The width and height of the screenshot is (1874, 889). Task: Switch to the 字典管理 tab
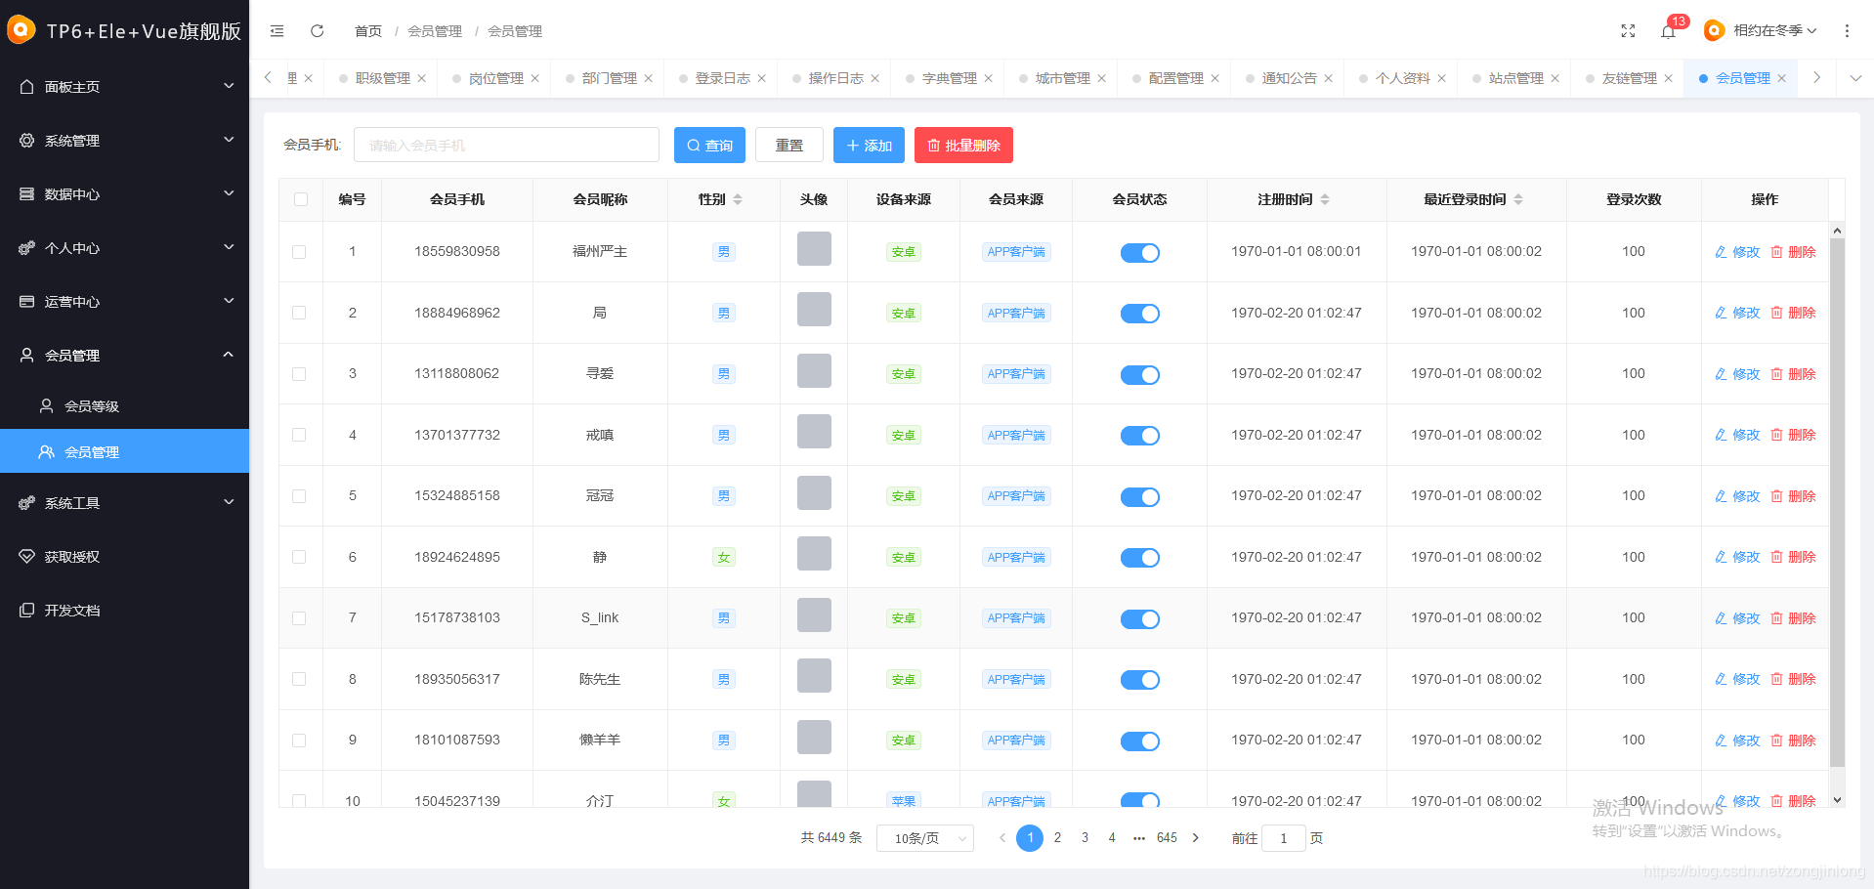point(949,78)
